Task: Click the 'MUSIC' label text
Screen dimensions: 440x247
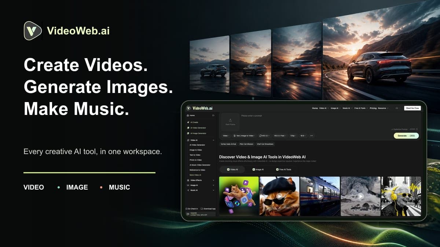Action: (120, 187)
